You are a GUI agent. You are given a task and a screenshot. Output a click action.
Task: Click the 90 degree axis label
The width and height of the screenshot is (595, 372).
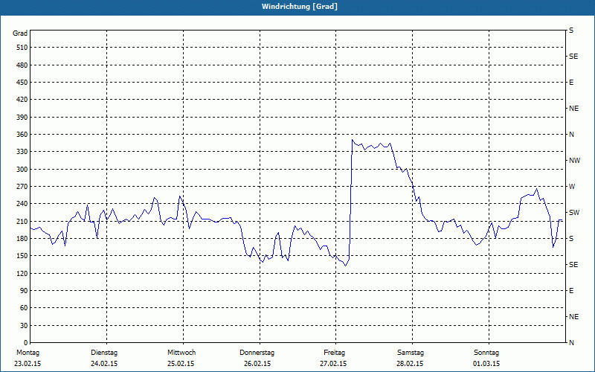pyautogui.click(x=24, y=291)
